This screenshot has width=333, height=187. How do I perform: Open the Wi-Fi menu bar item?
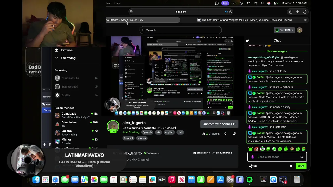tap(248, 3)
